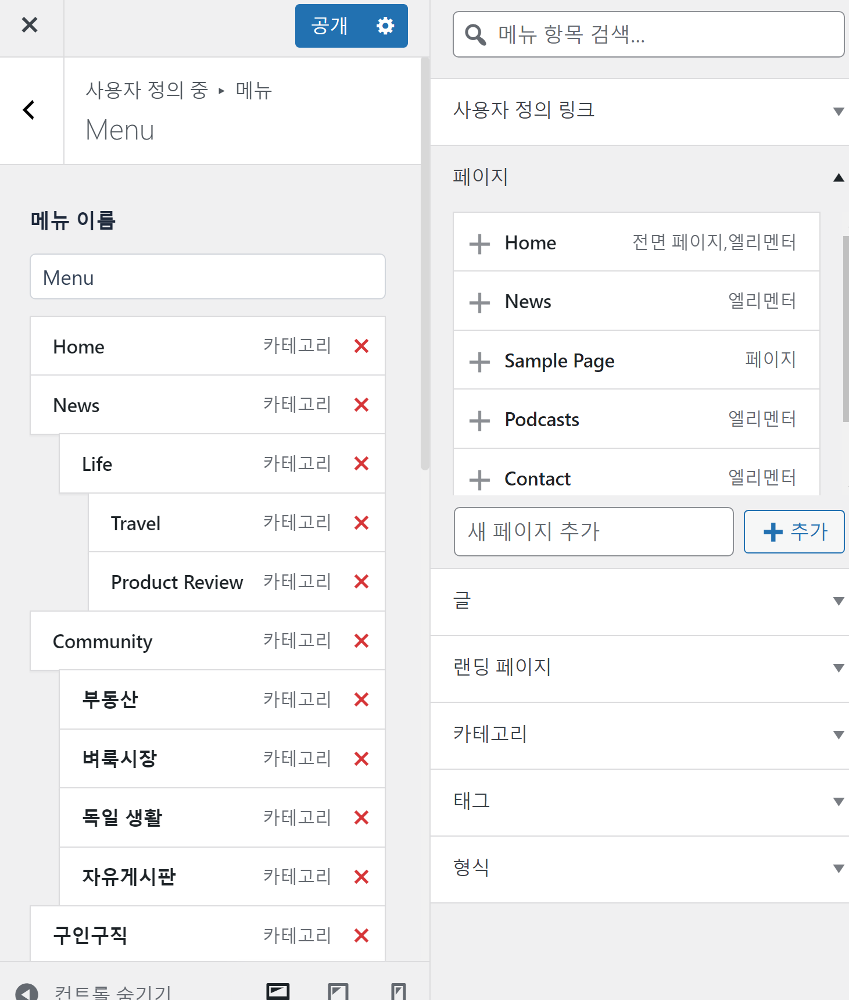
Task: Remove 독일 생활 menu item with red X
Action: point(361,817)
